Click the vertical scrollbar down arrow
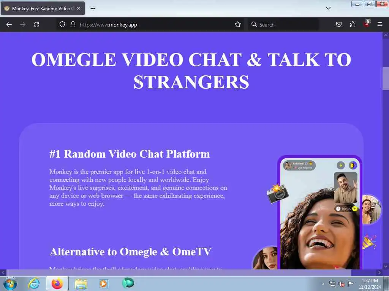The image size is (389, 291). coord(386,266)
